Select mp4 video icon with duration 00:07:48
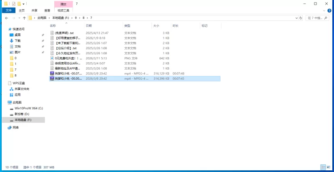Viewport: 334px width, 172px height. (52, 73)
